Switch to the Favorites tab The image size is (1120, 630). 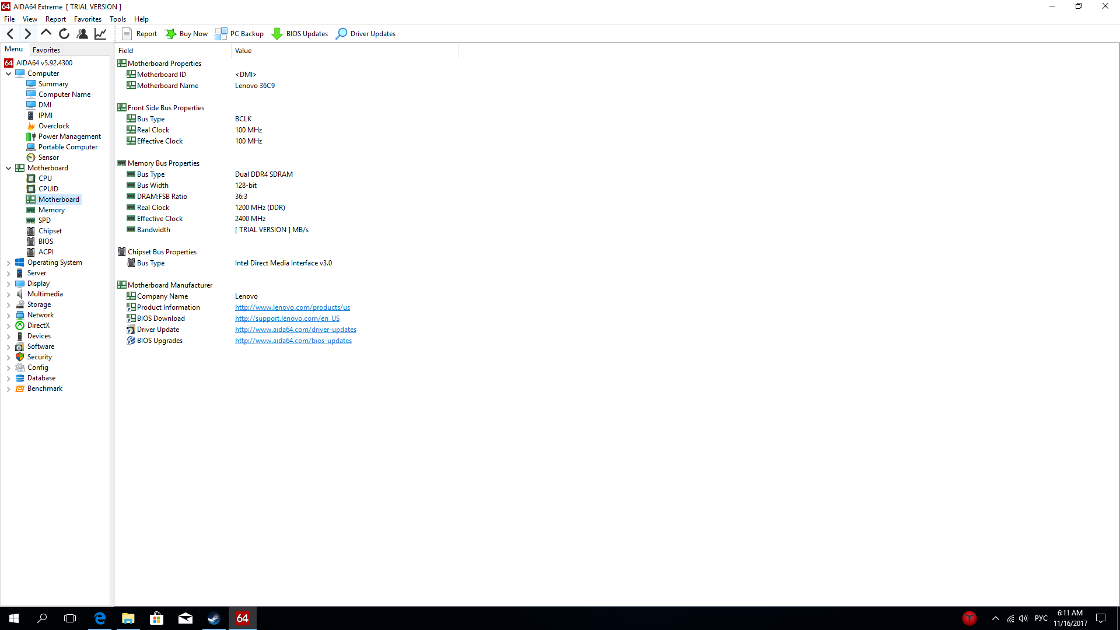coord(46,50)
